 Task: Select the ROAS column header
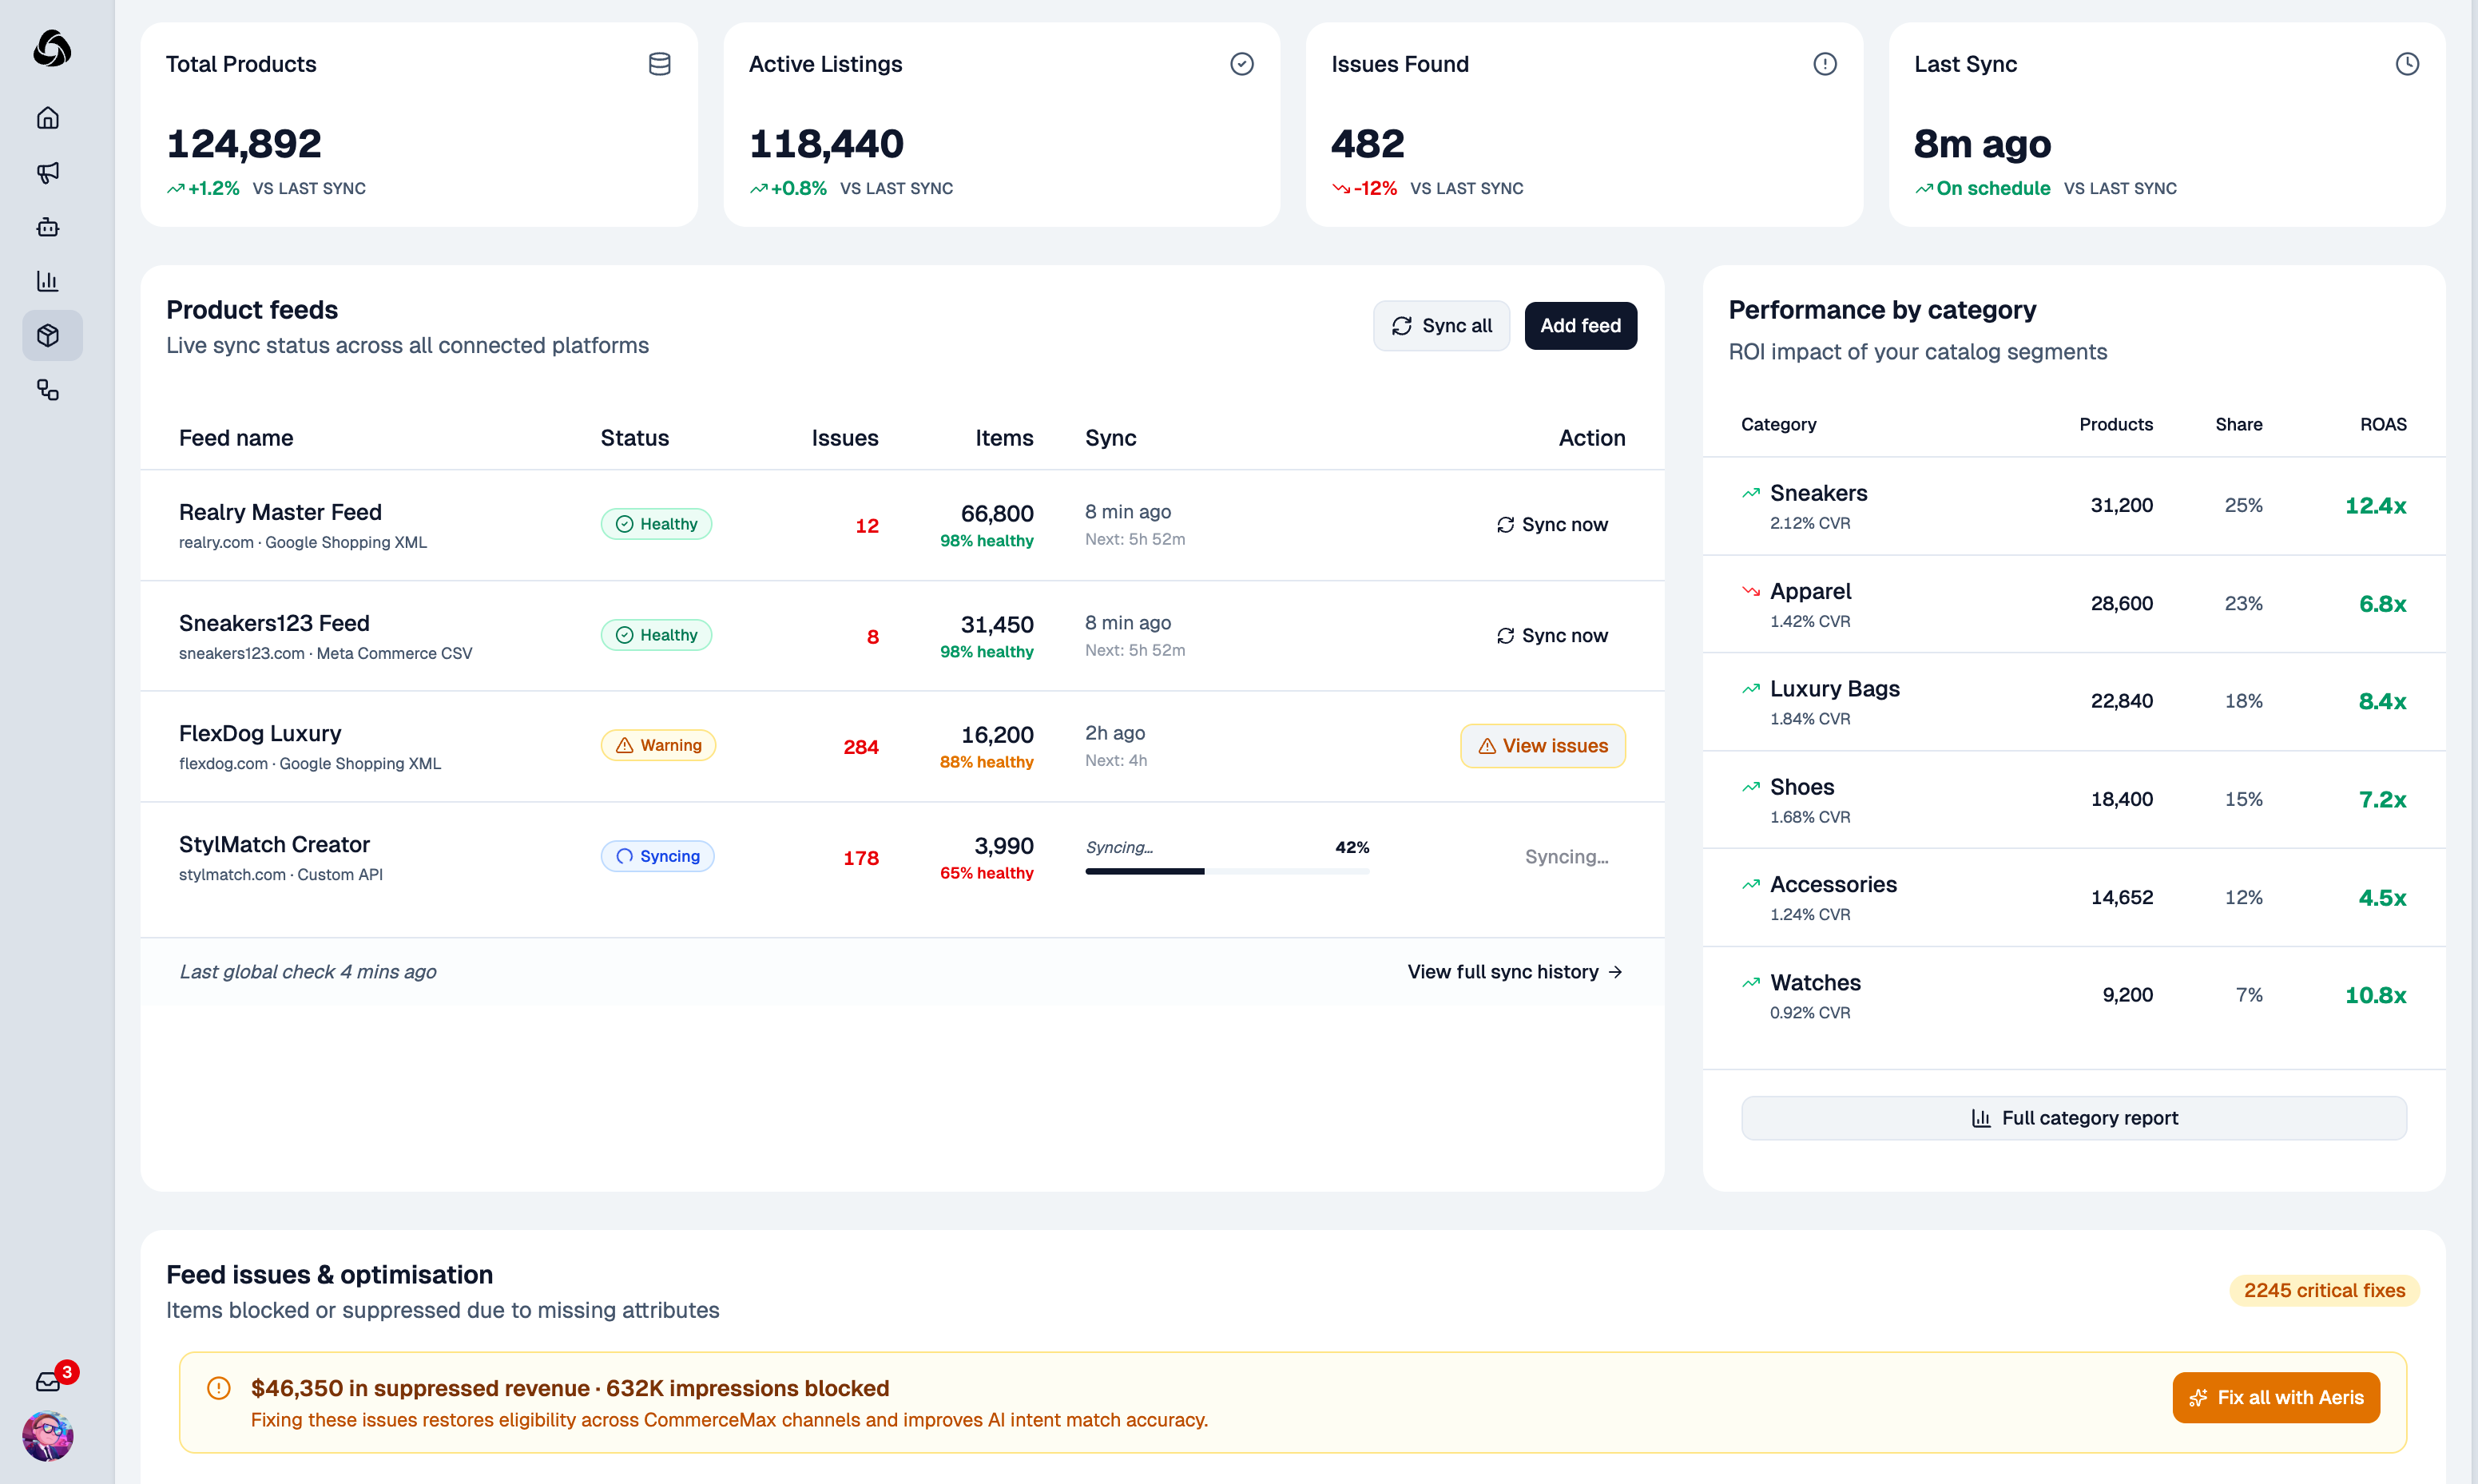[x=2383, y=424]
